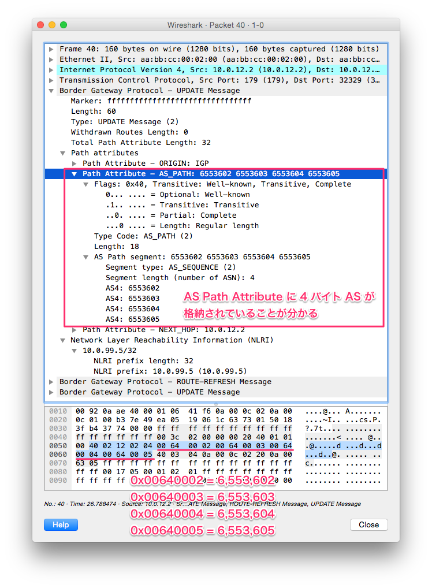Collapse the AS Path segment node
Viewport: 432px width, 588px height.
click(x=86, y=257)
